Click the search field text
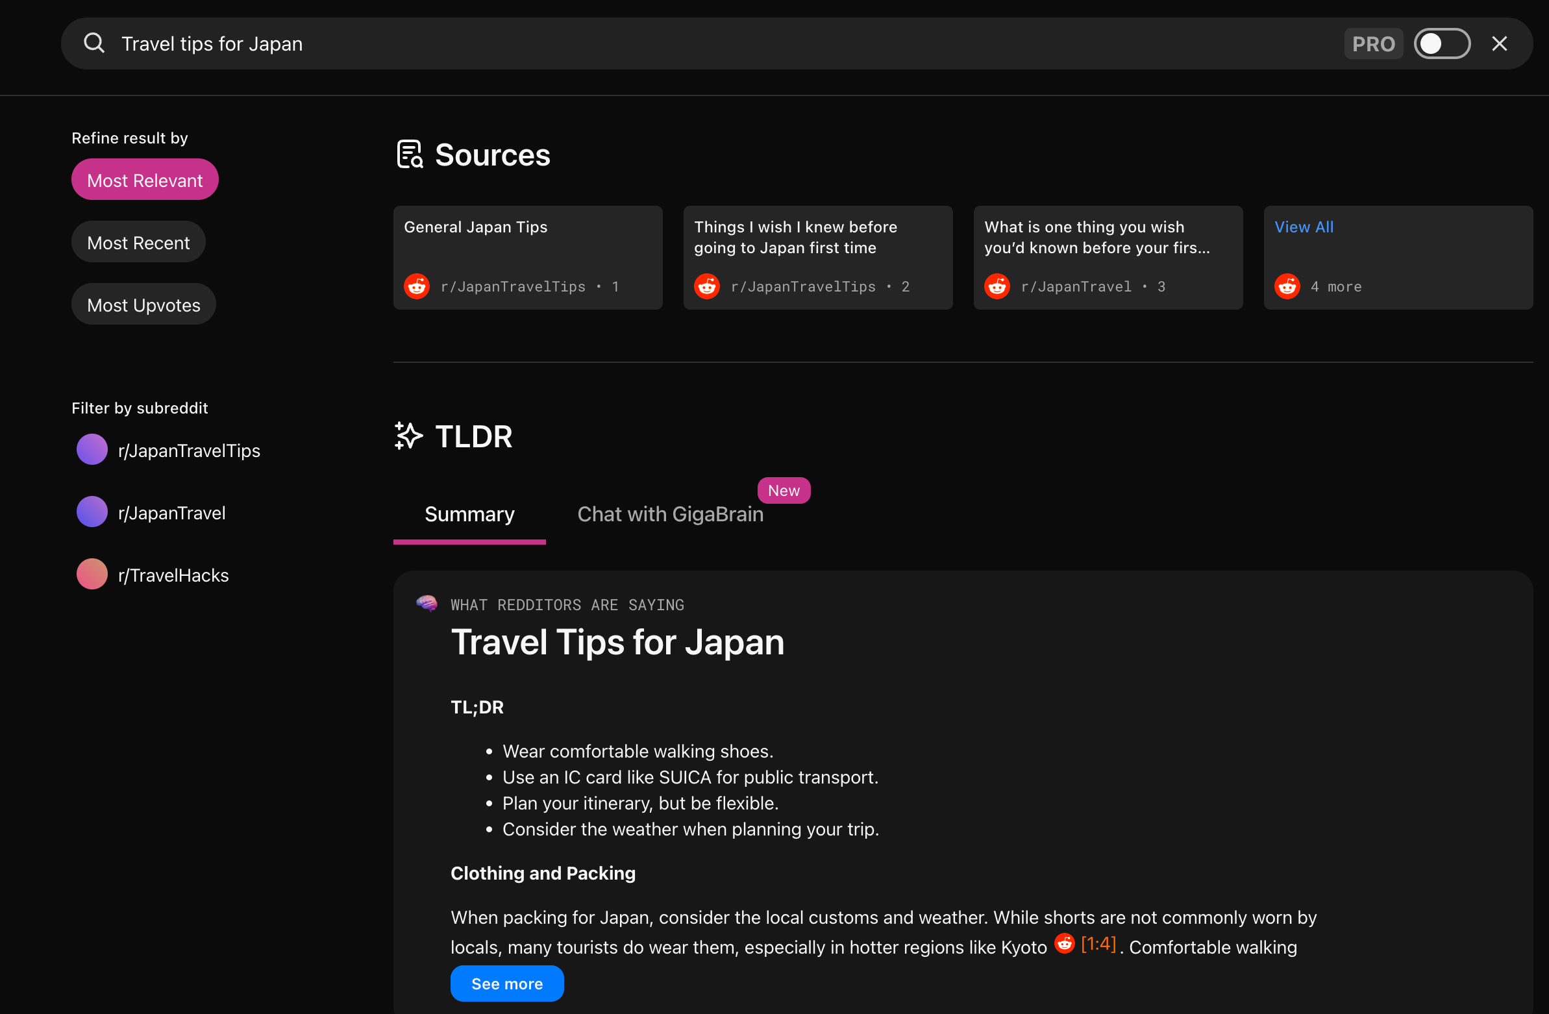Viewport: 1549px width, 1014px height. pos(212,43)
